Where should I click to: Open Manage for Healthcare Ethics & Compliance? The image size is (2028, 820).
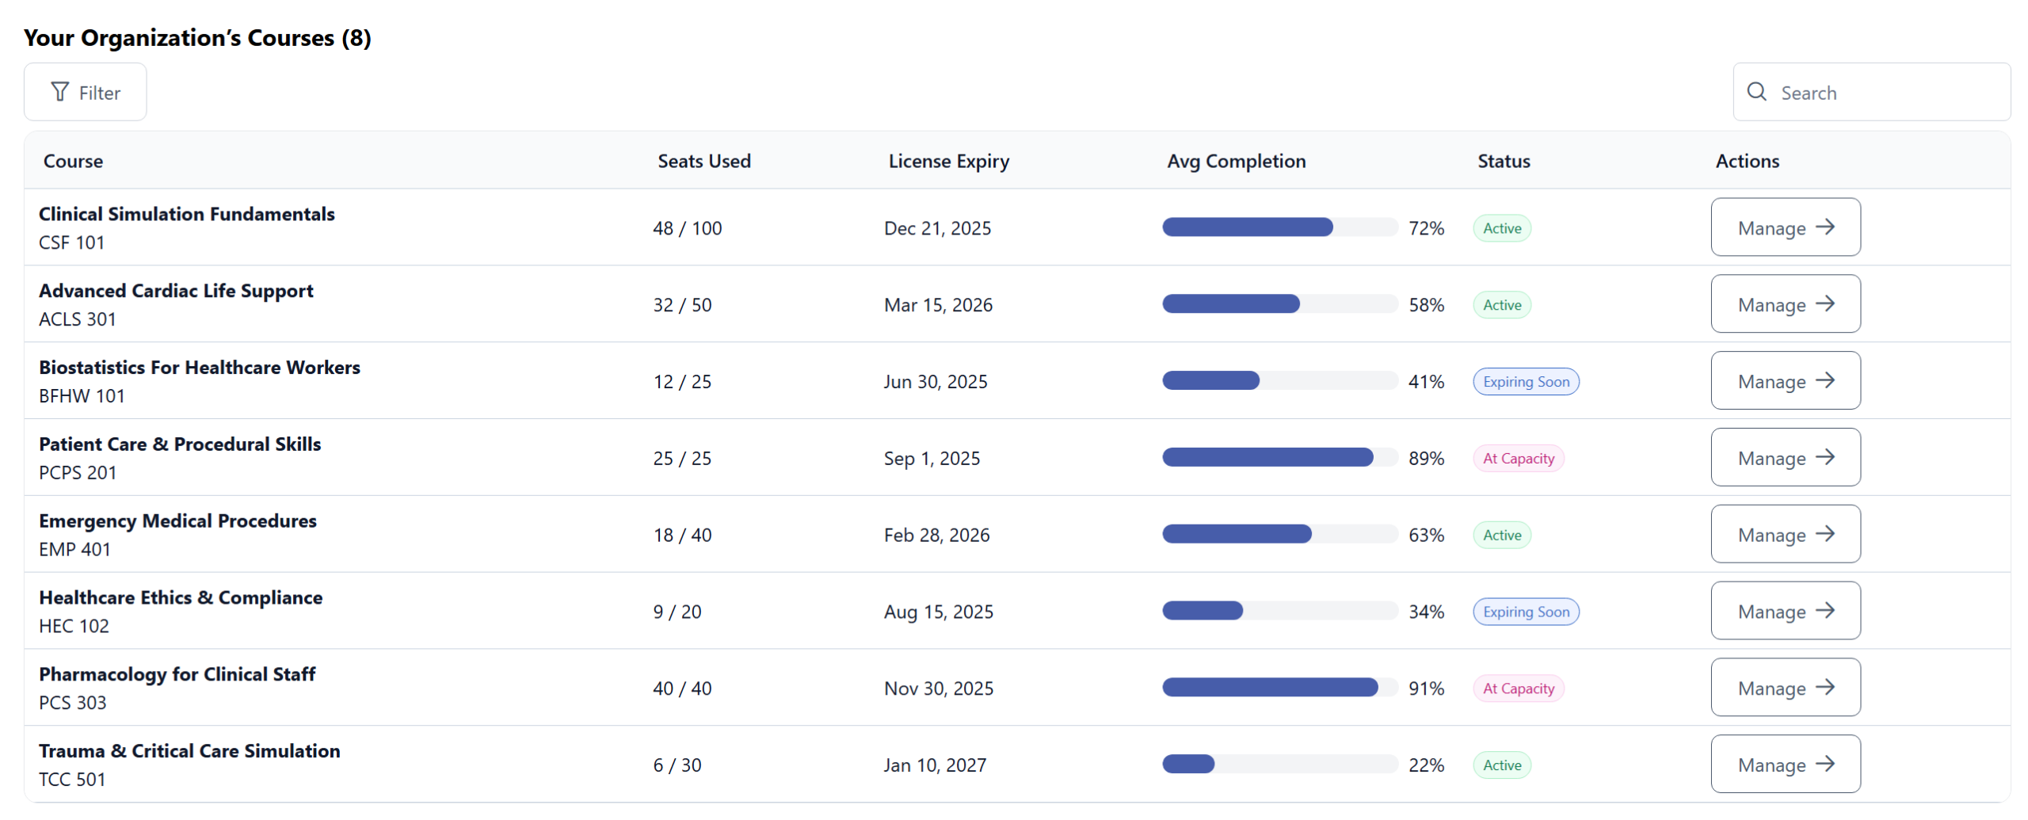[1785, 612]
